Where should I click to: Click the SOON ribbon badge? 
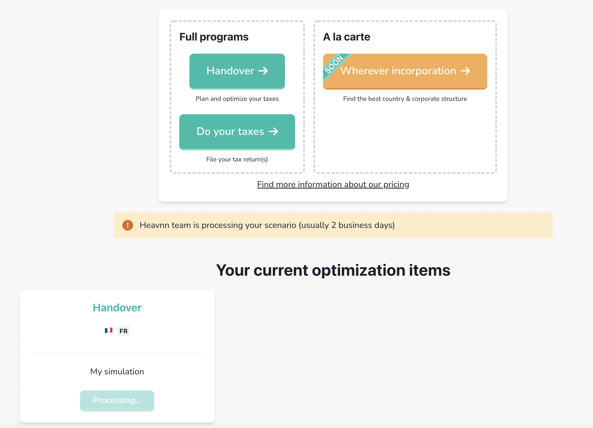pyautogui.click(x=334, y=64)
